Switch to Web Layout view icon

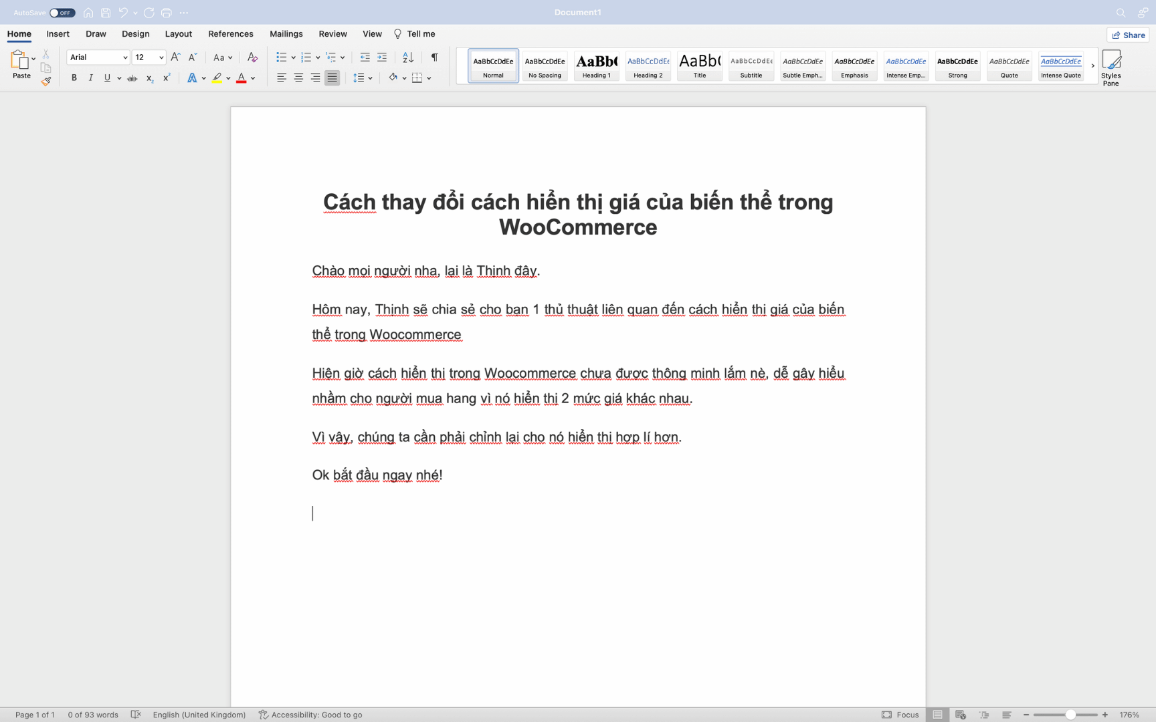tap(961, 715)
